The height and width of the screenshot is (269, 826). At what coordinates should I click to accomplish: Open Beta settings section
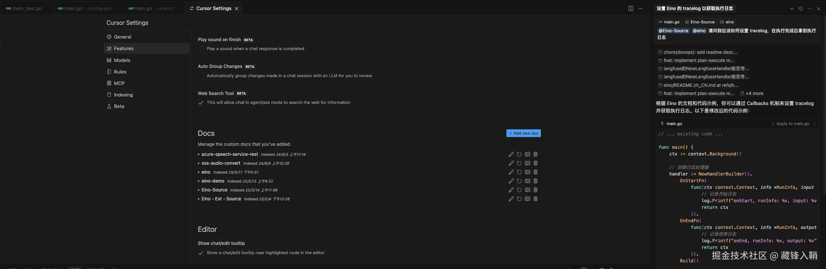(146, 106)
